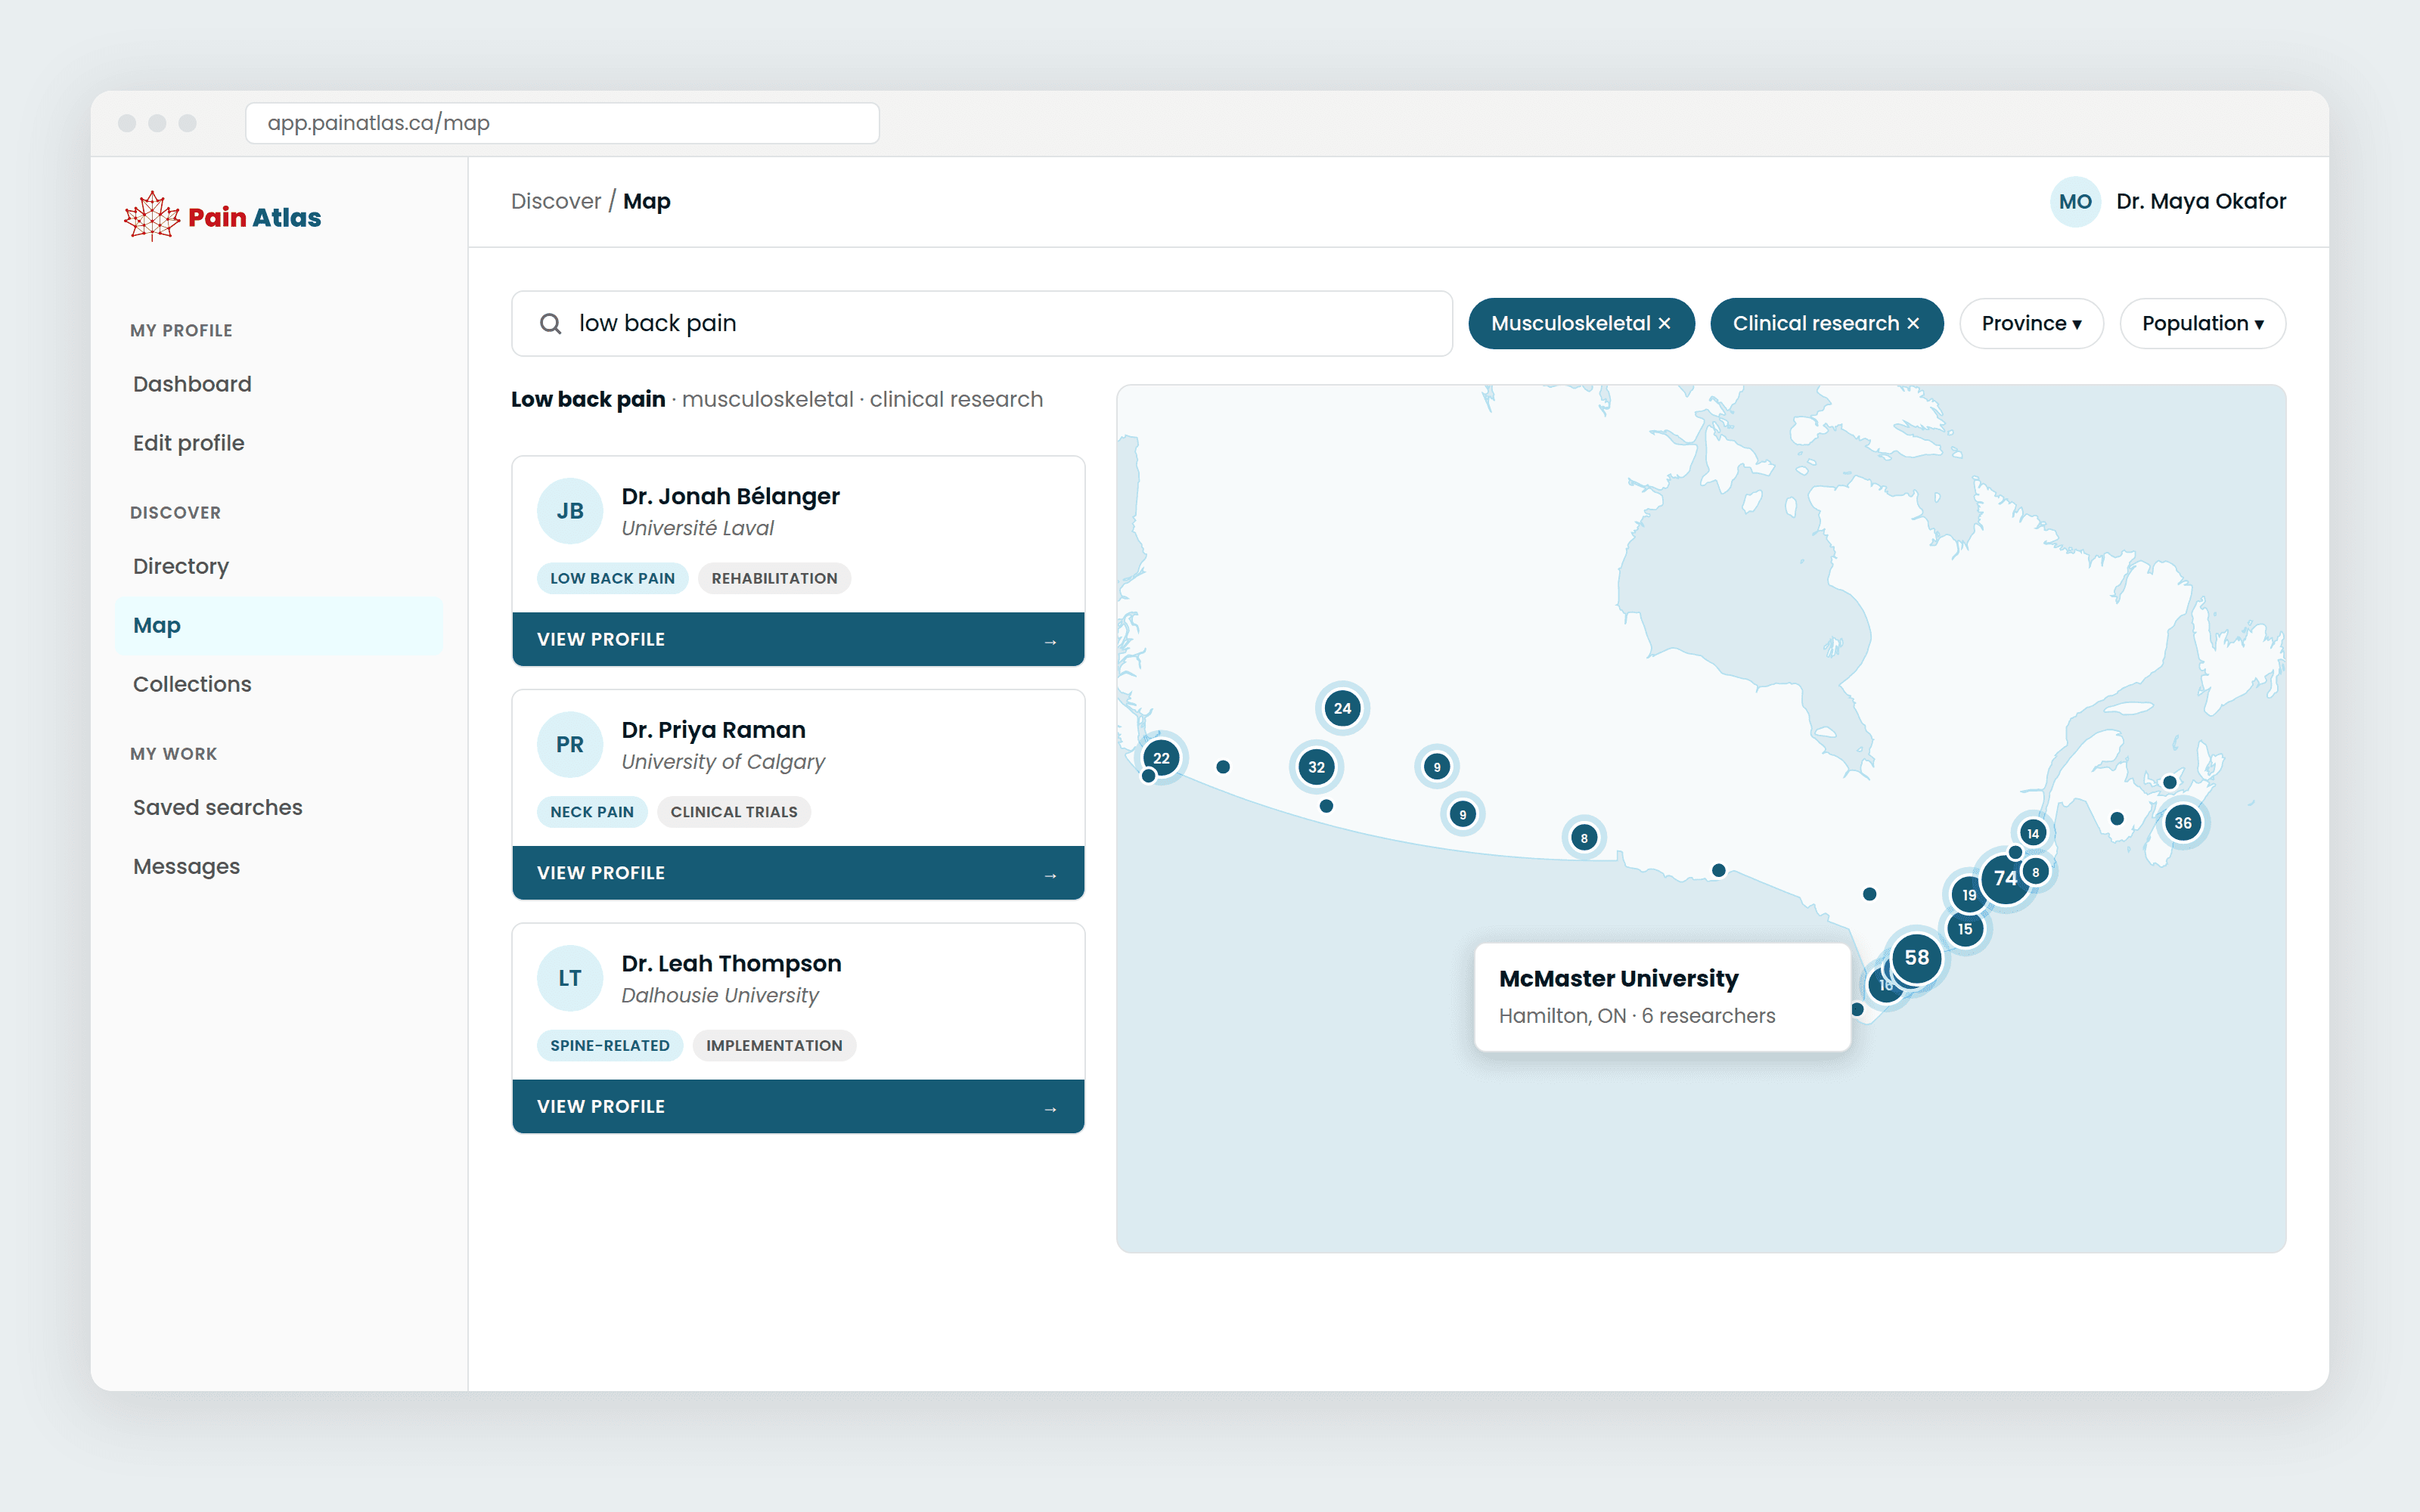Remove the Clinical research filter chip
This screenshot has width=2420, height=1512.
1913,324
